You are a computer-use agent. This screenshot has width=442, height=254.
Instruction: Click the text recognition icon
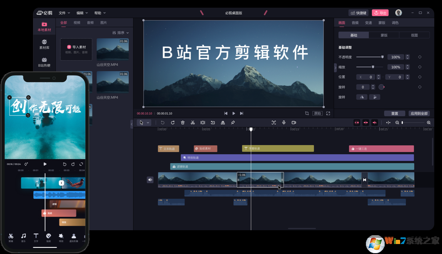click(x=274, y=123)
